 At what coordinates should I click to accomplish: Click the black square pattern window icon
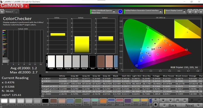[x=155, y=104]
